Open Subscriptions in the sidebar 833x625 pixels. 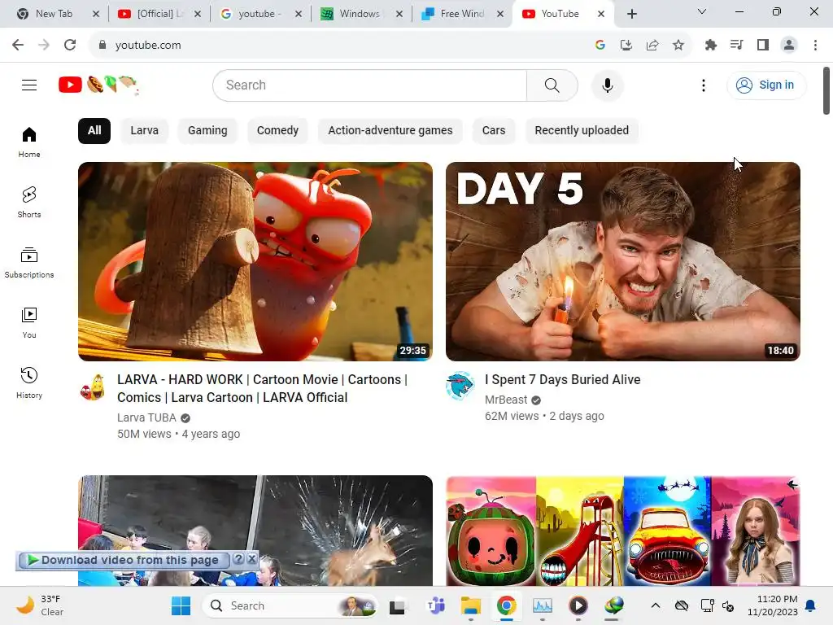point(29,263)
